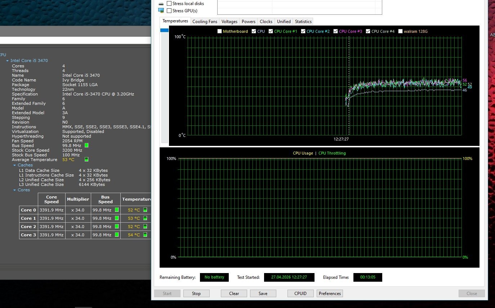The image size is (495, 308).
Task: Click the GPU monitor icon beside Stress GPU(s)
Action: tap(161, 10)
